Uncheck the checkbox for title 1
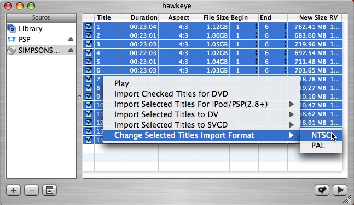Viewport: 354px width, 205px height. 89,27
